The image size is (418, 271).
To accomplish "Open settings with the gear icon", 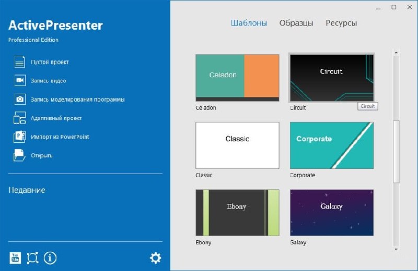I will click(155, 258).
